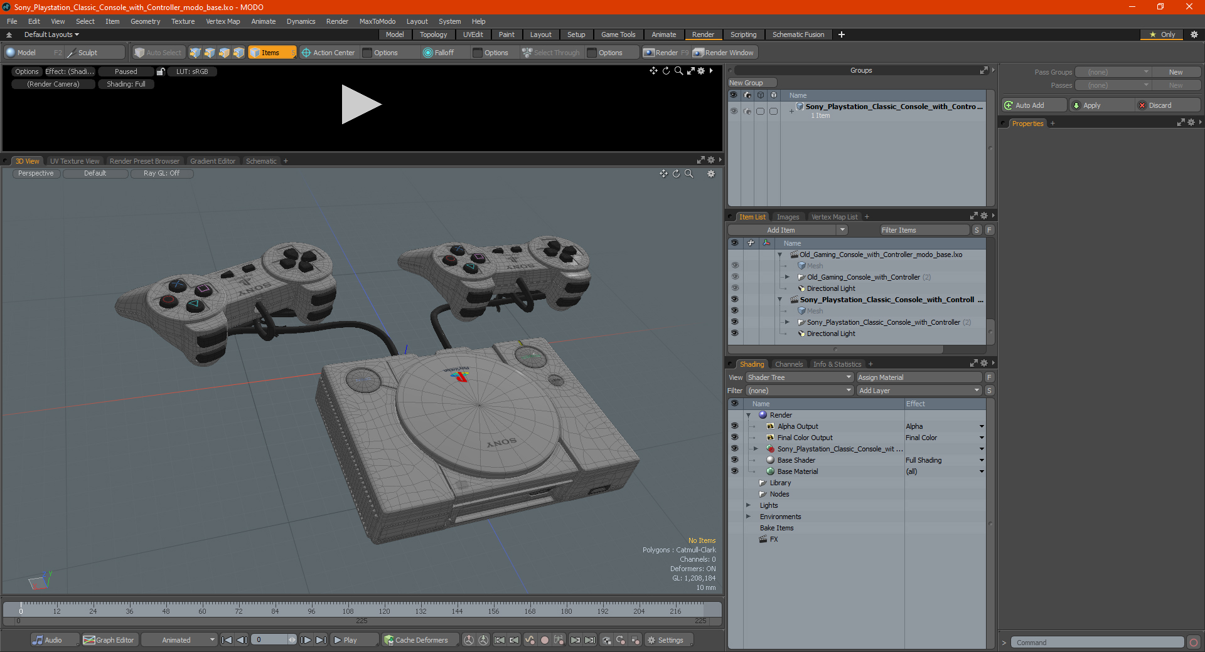
Task: Switch to the UVEdit layout tab
Action: (x=473, y=34)
